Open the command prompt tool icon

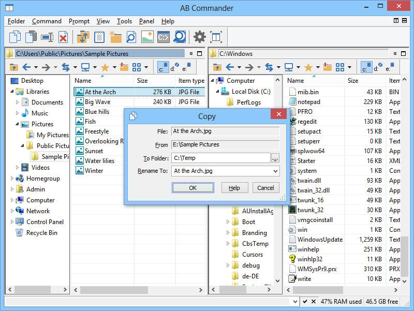click(x=163, y=37)
